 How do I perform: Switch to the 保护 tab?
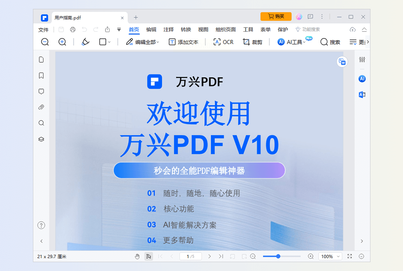point(283,29)
